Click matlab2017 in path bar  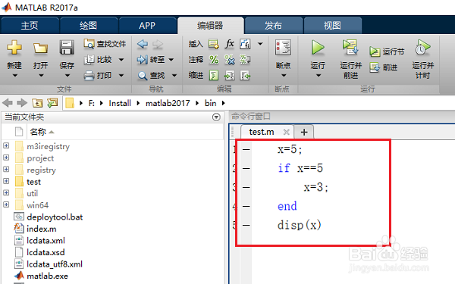coord(168,104)
